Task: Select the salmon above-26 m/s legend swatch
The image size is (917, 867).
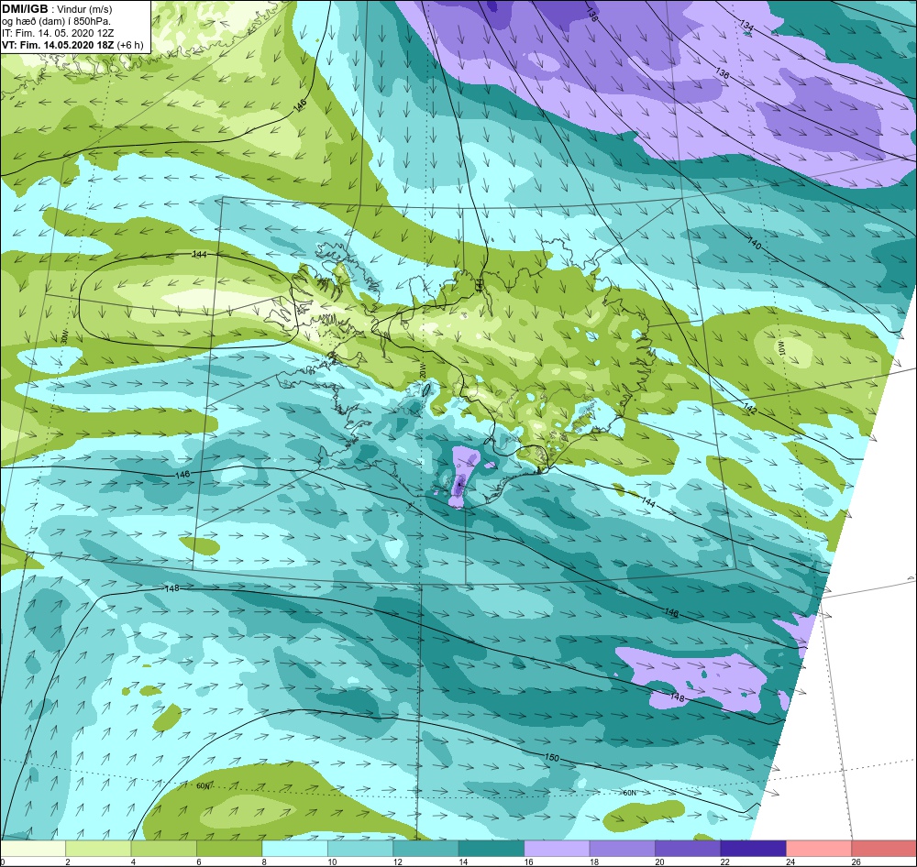Action: (884, 849)
